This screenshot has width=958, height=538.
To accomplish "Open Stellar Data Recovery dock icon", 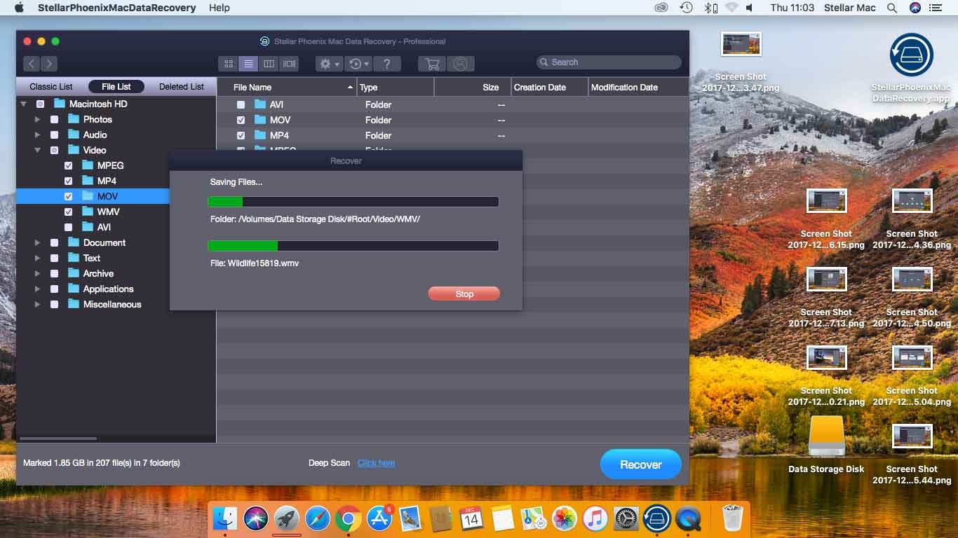I will [x=657, y=518].
